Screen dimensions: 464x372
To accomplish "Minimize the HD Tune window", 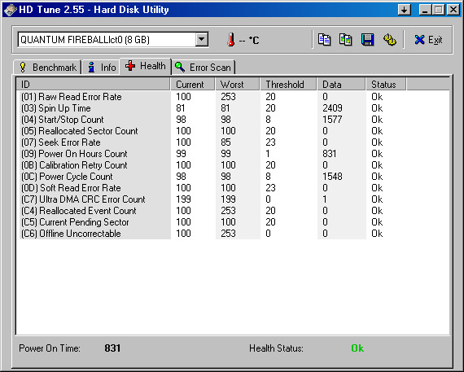I will 425,10.
